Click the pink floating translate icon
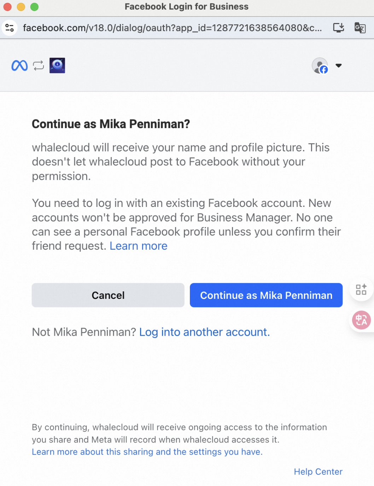 click(x=361, y=320)
